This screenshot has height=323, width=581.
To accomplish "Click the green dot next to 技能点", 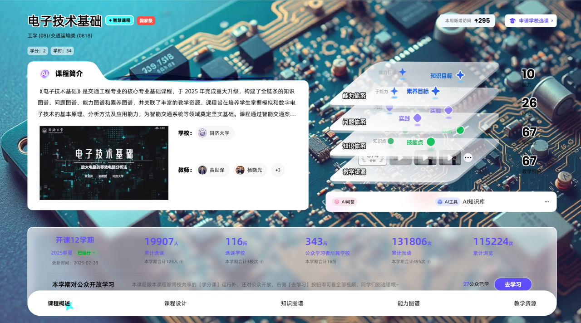I will click(x=431, y=142).
